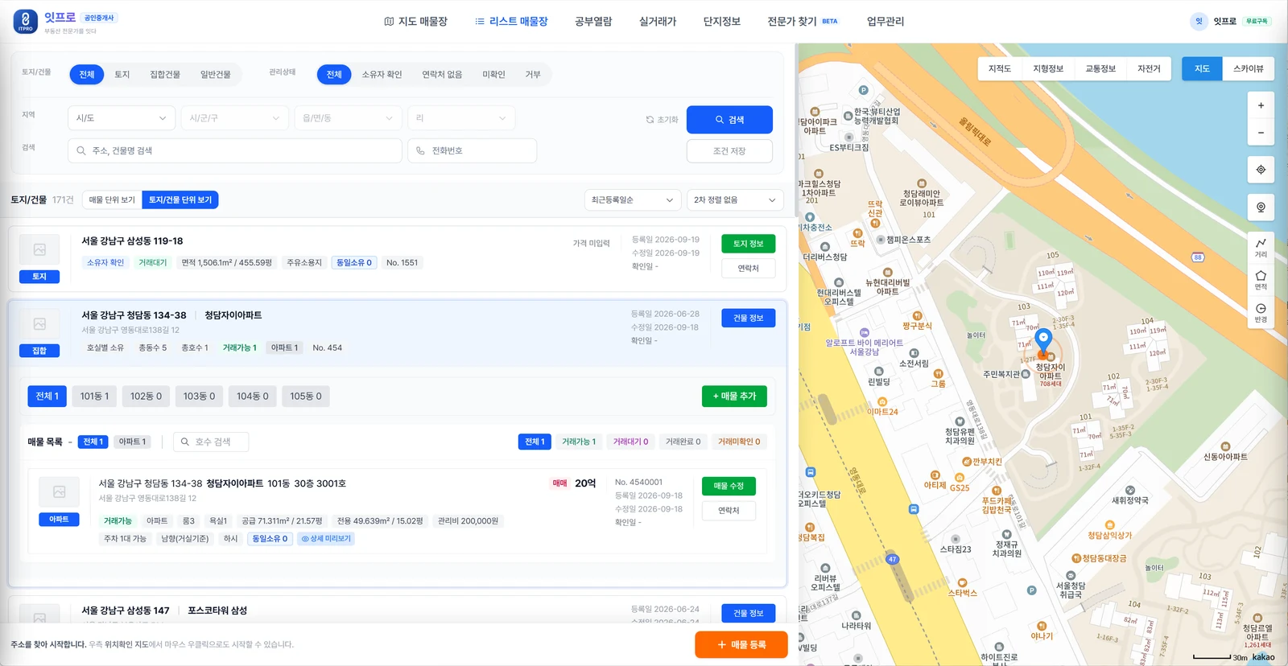1288x666 pixels.
Task: Click the 이마트24 map marker
Action: click(882, 401)
